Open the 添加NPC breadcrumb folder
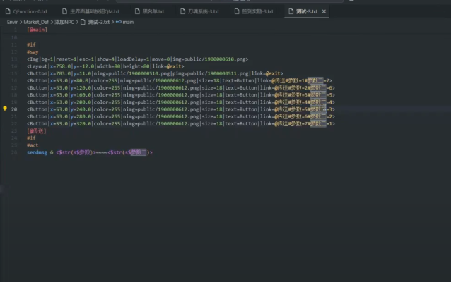Viewport: 451px width, 282px height. [65, 22]
